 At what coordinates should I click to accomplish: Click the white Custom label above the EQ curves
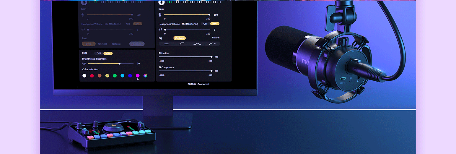coord(216,38)
